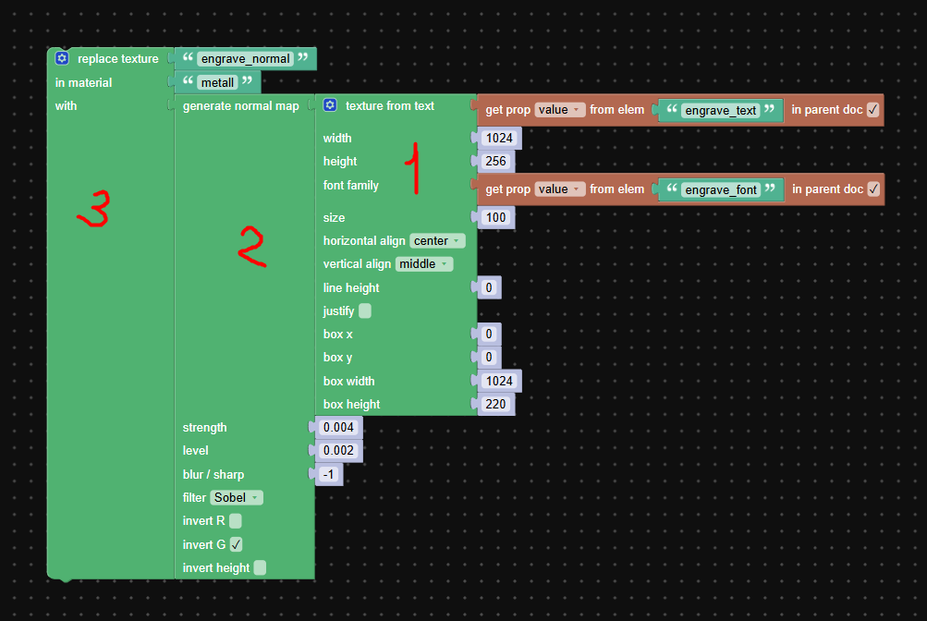Open value dropdown in engrave_text get prop block
927x621 pixels.
pos(560,110)
